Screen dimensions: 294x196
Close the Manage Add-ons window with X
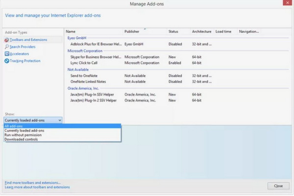pyautogui.click(x=287, y=2)
